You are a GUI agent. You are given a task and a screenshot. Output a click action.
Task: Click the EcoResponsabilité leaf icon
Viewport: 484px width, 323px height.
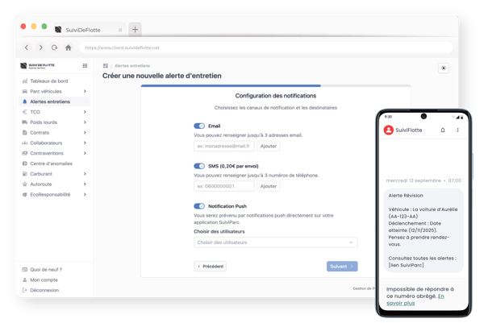pyautogui.click(x=25, y=194)
